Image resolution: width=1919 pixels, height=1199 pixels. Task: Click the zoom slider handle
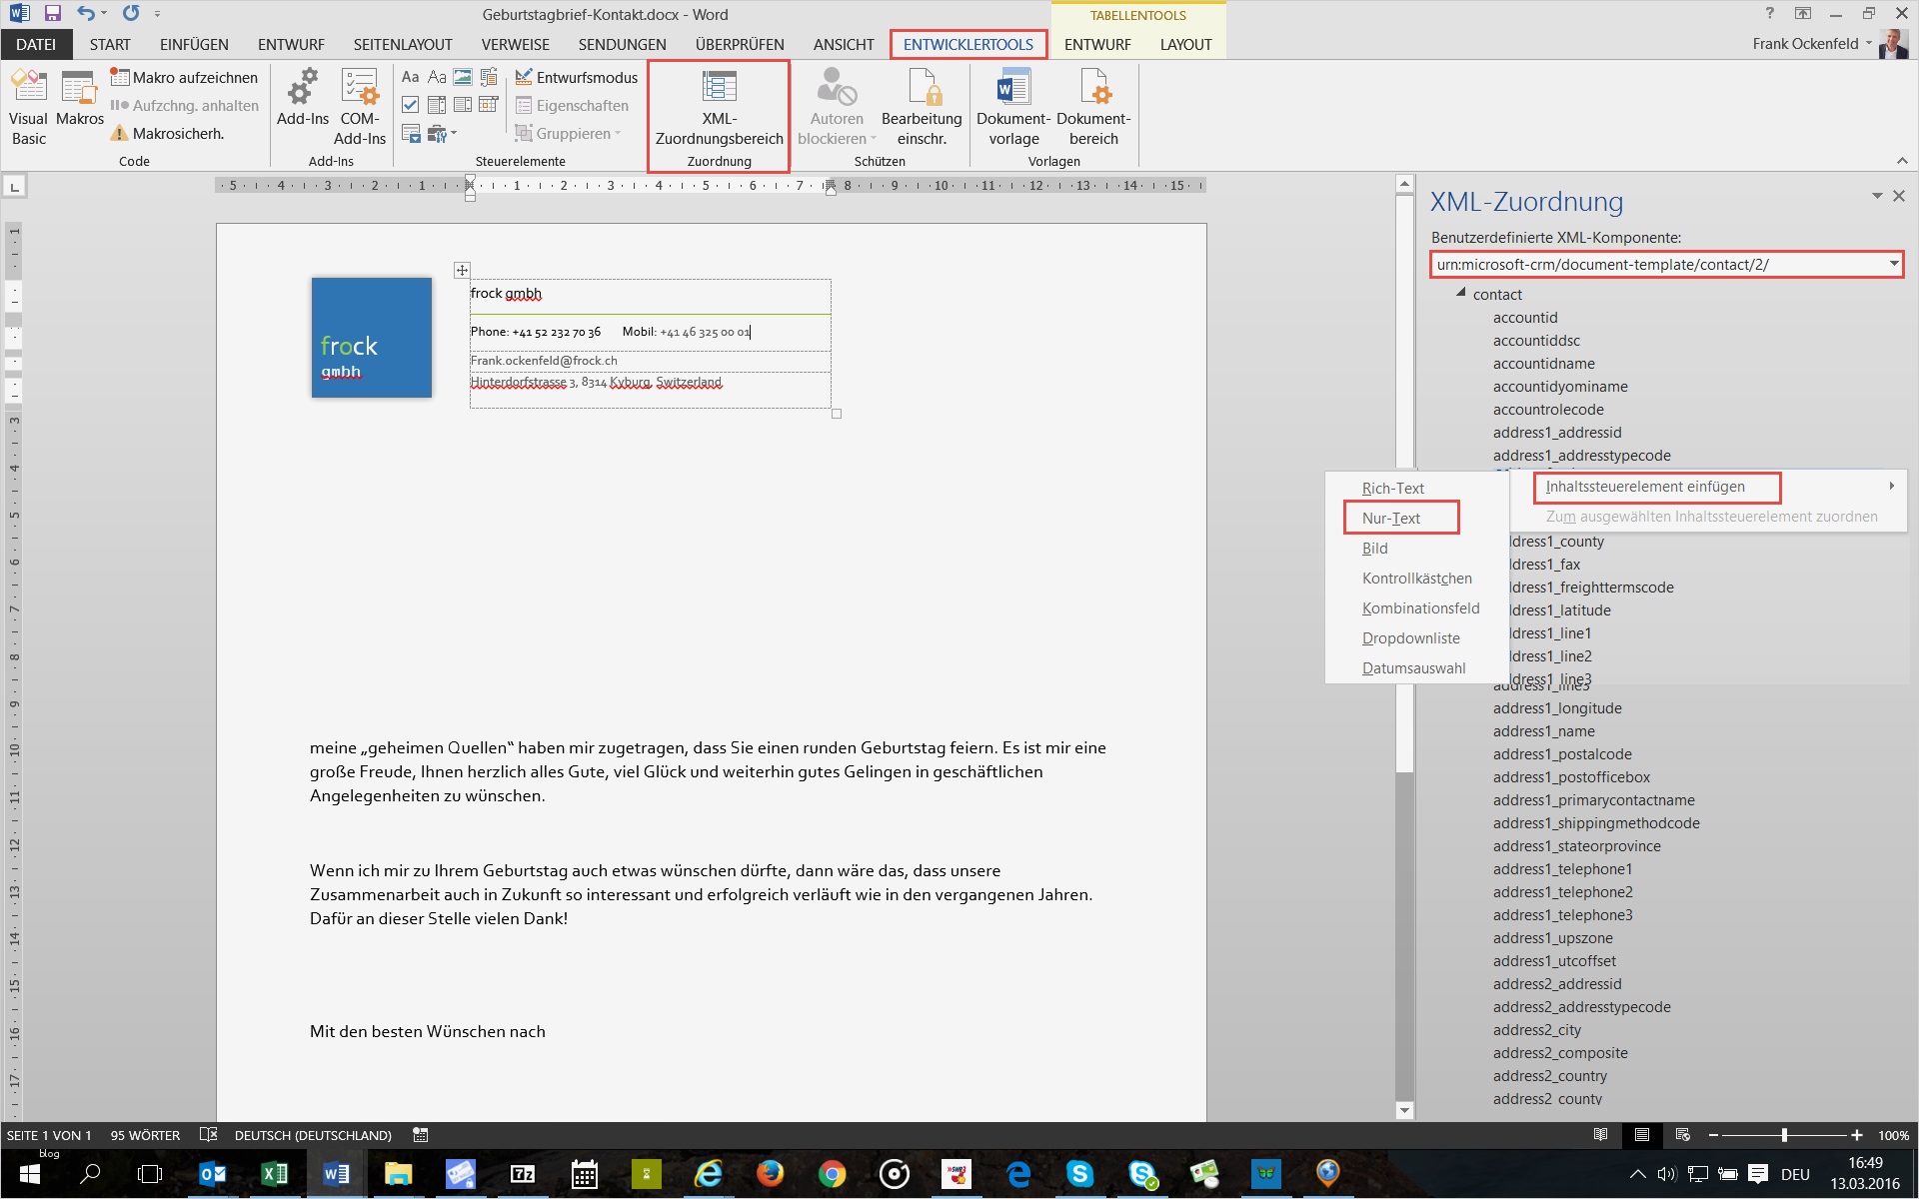1784,1135
